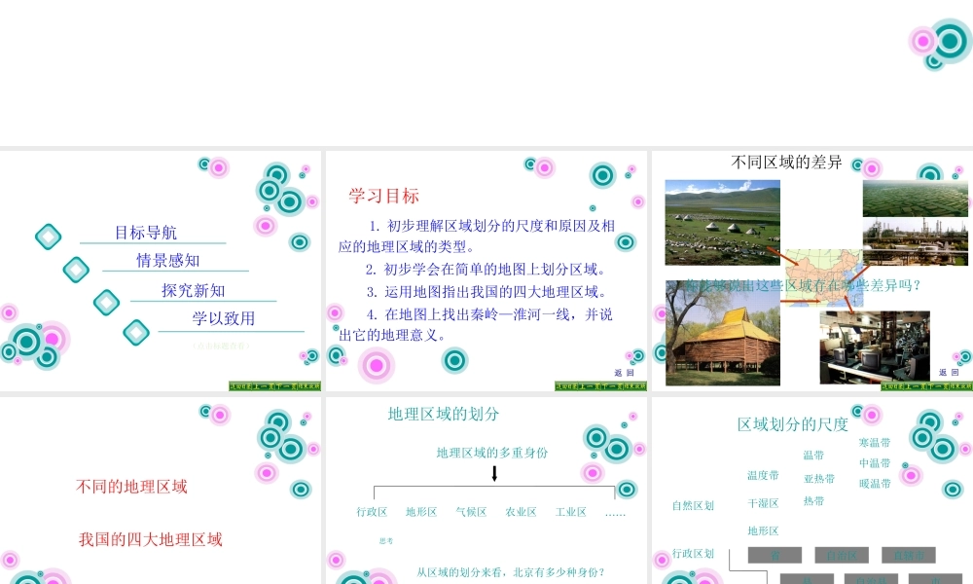Image resolution: width=973 pixels, height=584 pixels.
Task: Select the title 地理区域的划分
Action: point(444,414)
